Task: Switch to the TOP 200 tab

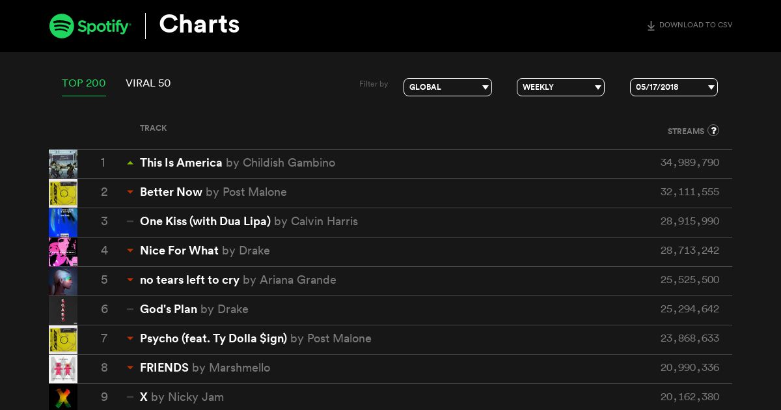Action: 84,83
